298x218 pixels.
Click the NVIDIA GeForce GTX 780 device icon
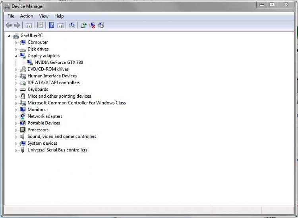(x=30, y=62)
